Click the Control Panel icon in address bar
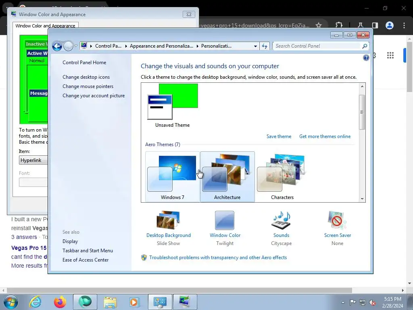The width and height of the screenshot is (413, 310). tap(84, 46)
